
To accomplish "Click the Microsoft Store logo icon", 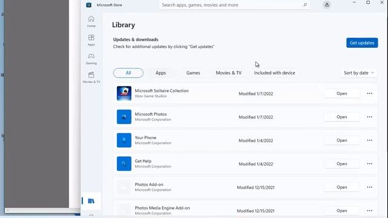I will coord(89,5).
